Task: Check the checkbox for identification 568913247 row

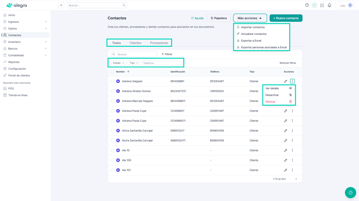Action: tap(112, 131)
